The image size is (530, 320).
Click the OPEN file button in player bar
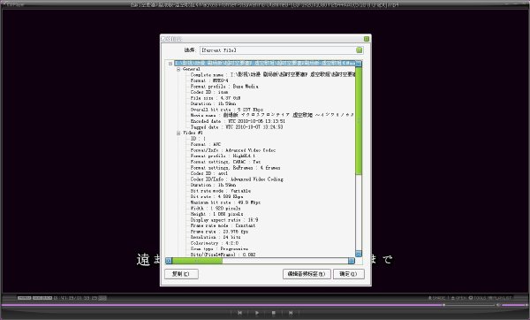tap(458, 298)
